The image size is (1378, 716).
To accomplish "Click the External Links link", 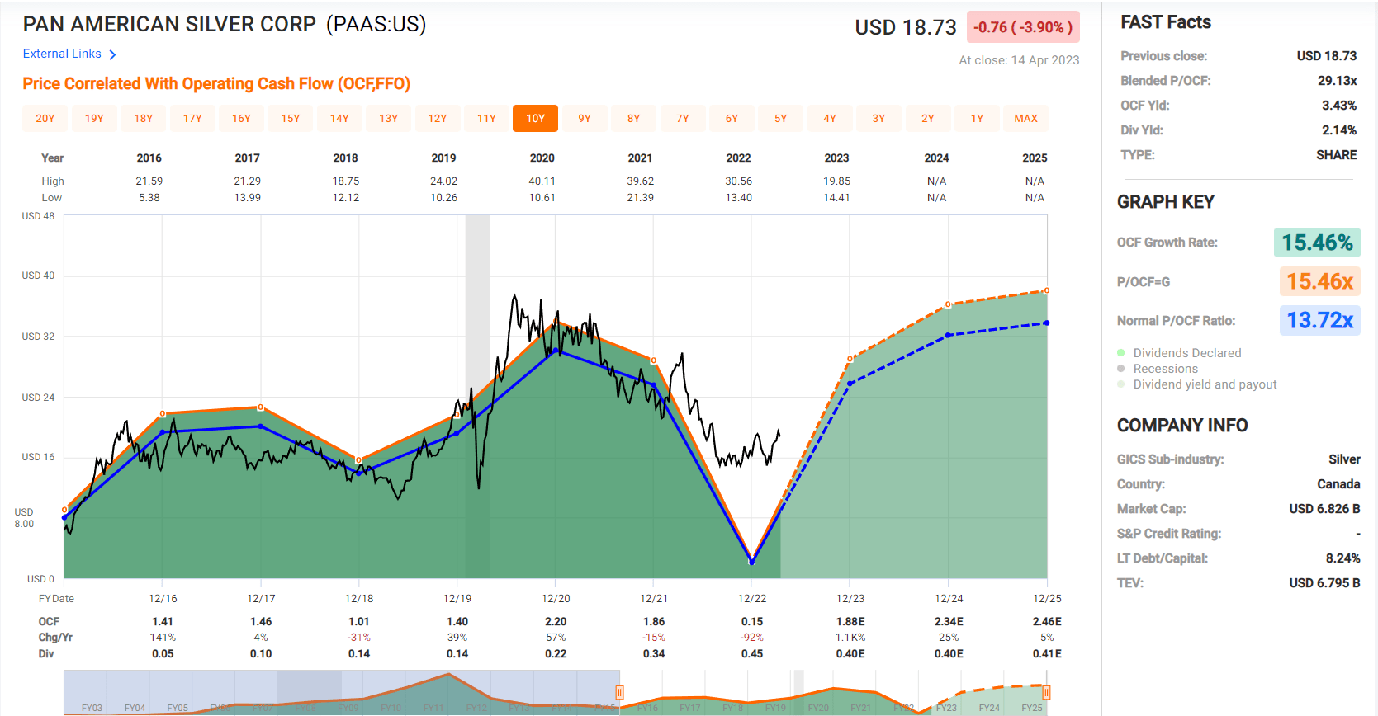I will click(62, 54).
